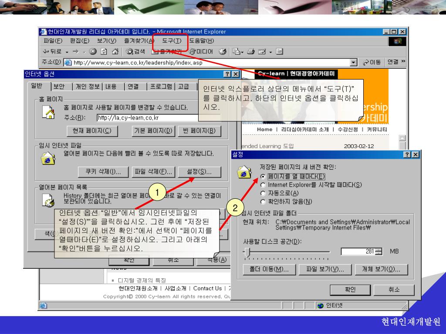Click the page icon in the address bar
Image resolution: width=446 pixels, height=334 pixels.
click(x=68, y=63)
